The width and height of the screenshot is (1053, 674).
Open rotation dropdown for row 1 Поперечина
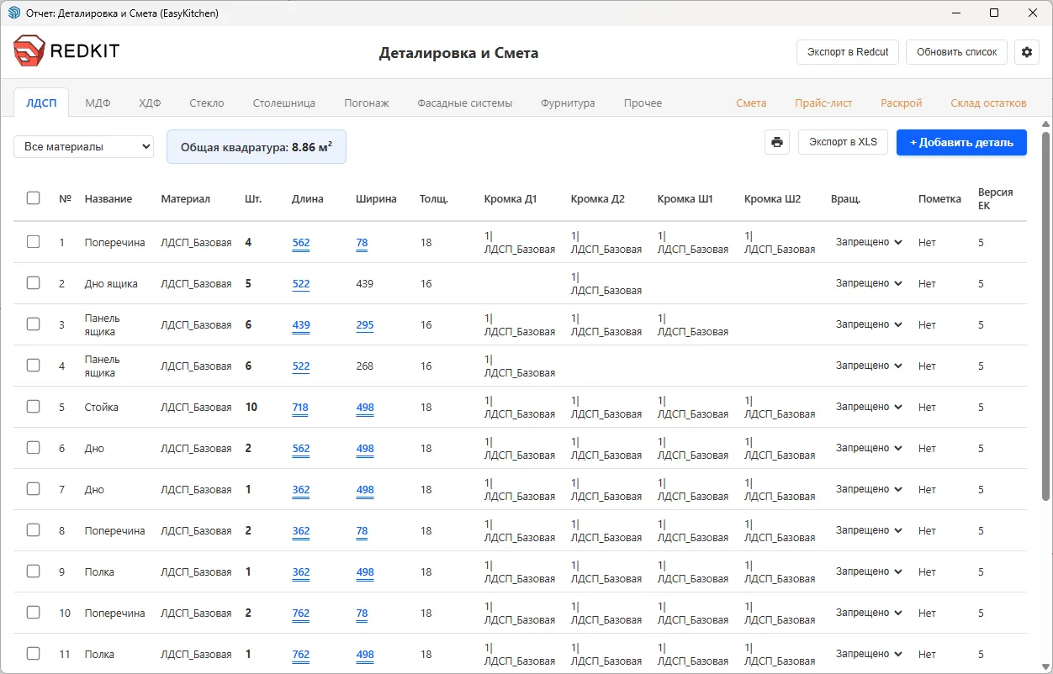[x=869, y=242]
